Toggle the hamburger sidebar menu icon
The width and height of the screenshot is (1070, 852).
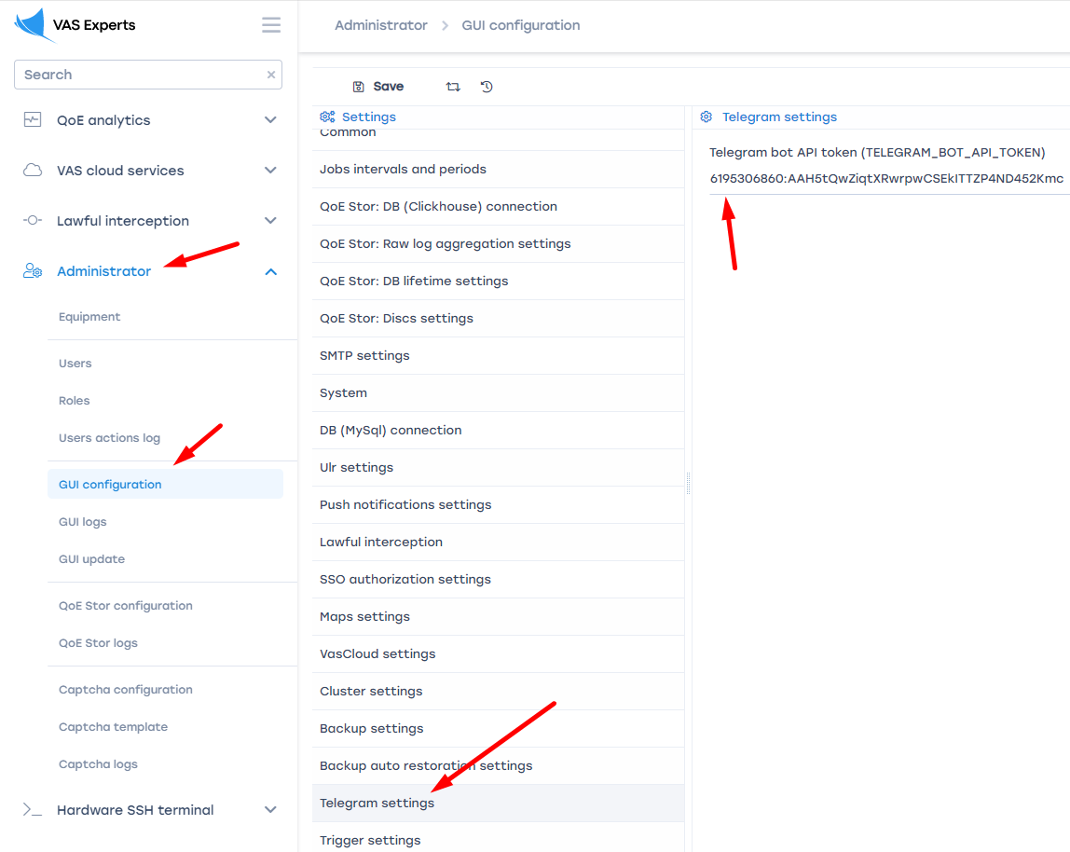pos(271,25)
